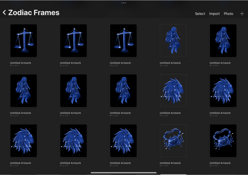
Task: Open the Cancer crab artwork with gray background
Action: click(x=173, y=141)
